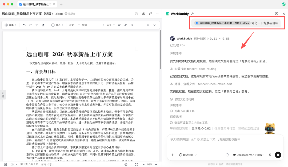Viewport: 288px width, 167px height.
Task: Select the format painter tool
Action: click(37, 25)
